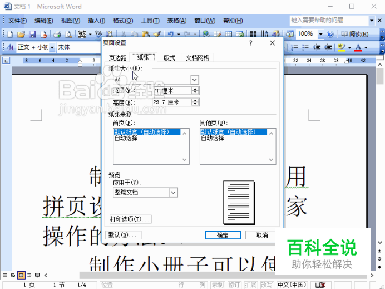
Task: Switch to the 版式 tab
Action: 169,58
